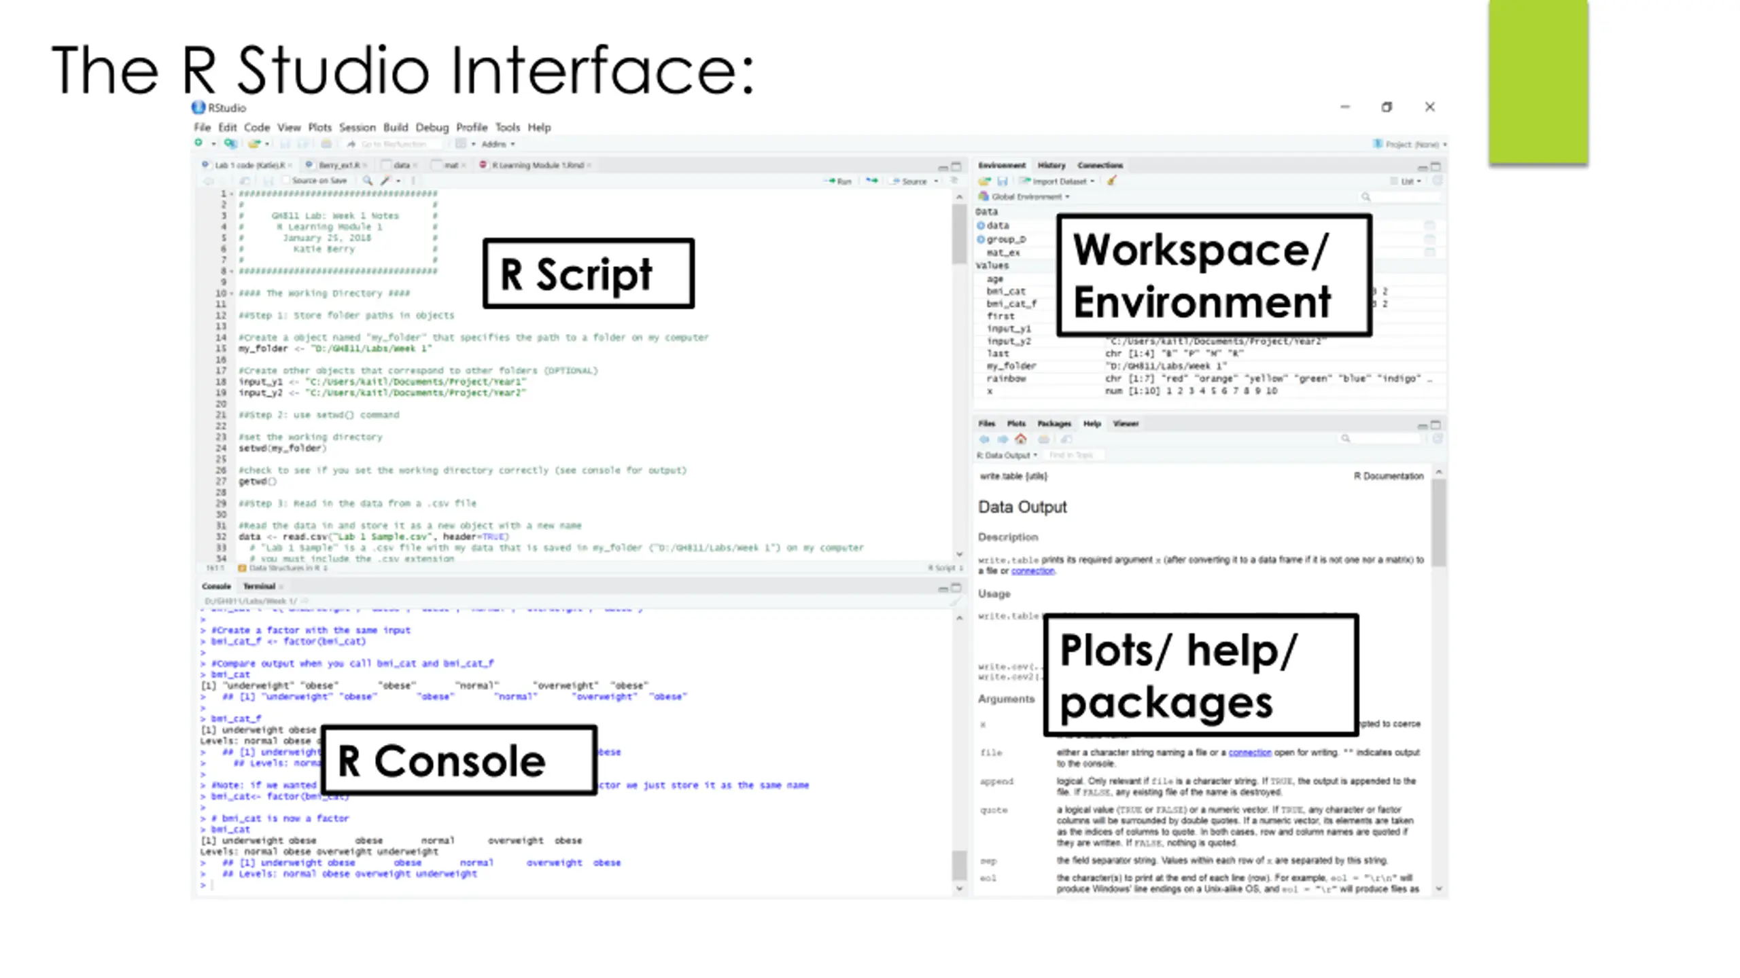Open the Session menu
The height and width of the screenshot is (978, 1740).
[x=358, y=127]
